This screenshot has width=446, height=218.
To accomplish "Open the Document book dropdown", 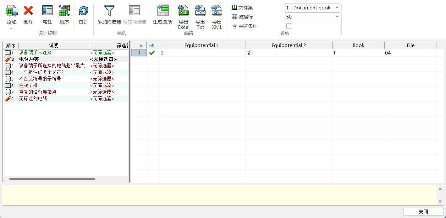I will [337, 8].
